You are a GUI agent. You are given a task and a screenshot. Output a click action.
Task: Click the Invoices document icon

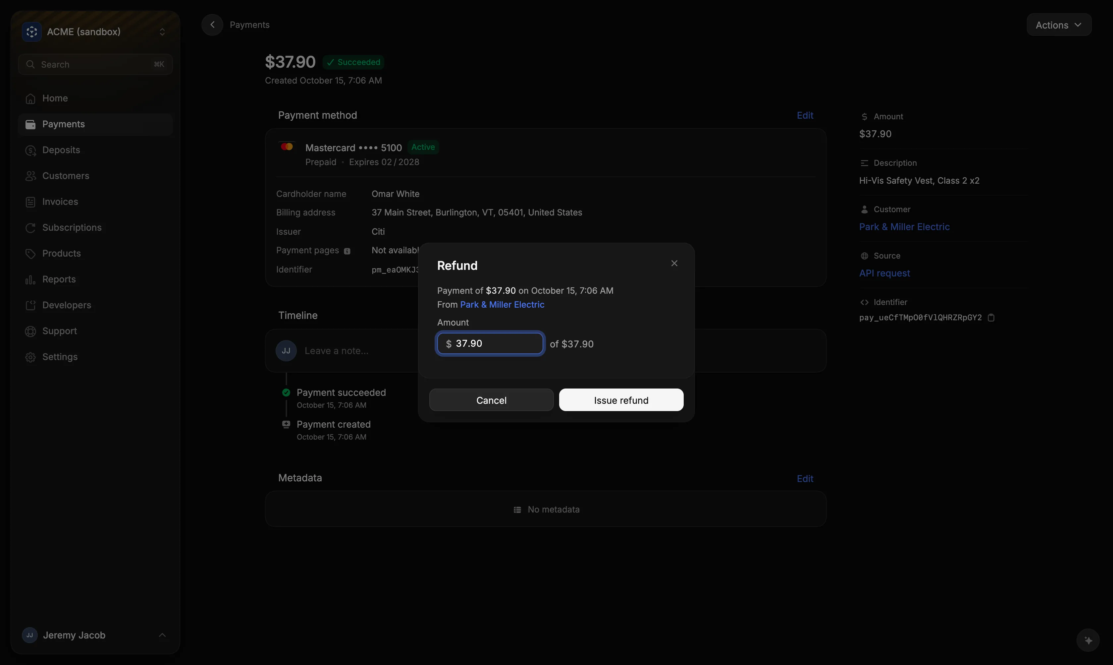[30, 202]
